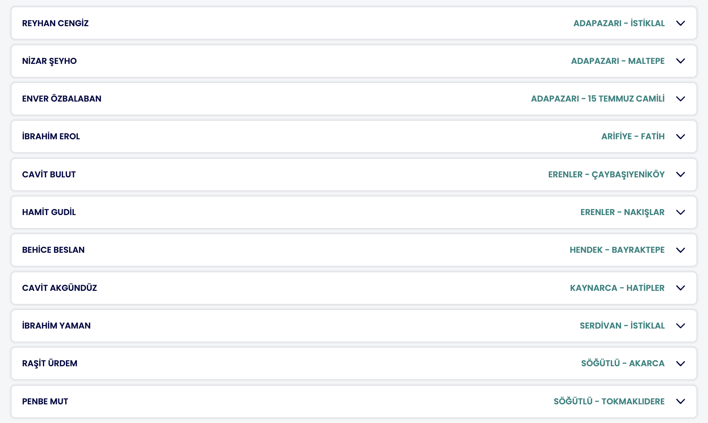Click ADAPAZARI - 15 TEMMUZ CAMİLİ text
The image size is (708, 423).
tap(597, 99)
